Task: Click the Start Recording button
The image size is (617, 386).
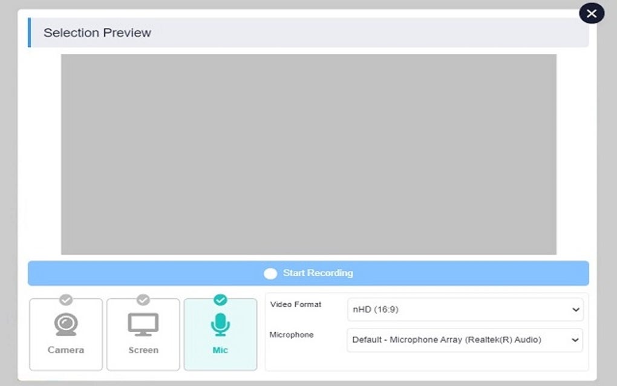Action: 308,273
